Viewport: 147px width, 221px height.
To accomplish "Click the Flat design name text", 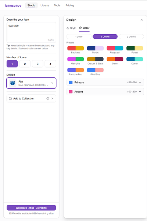I will 21,81.
